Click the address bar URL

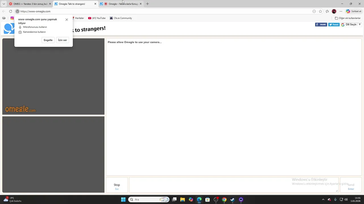click(35, 11)
